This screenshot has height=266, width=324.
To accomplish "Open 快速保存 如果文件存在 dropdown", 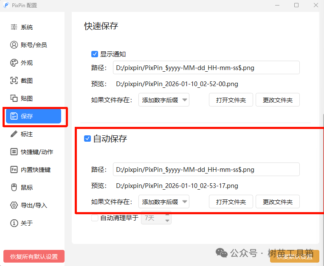I will click(164, 100).
